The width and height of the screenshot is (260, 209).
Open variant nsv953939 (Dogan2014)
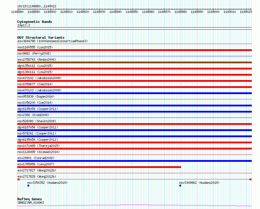tap(36, 96)
